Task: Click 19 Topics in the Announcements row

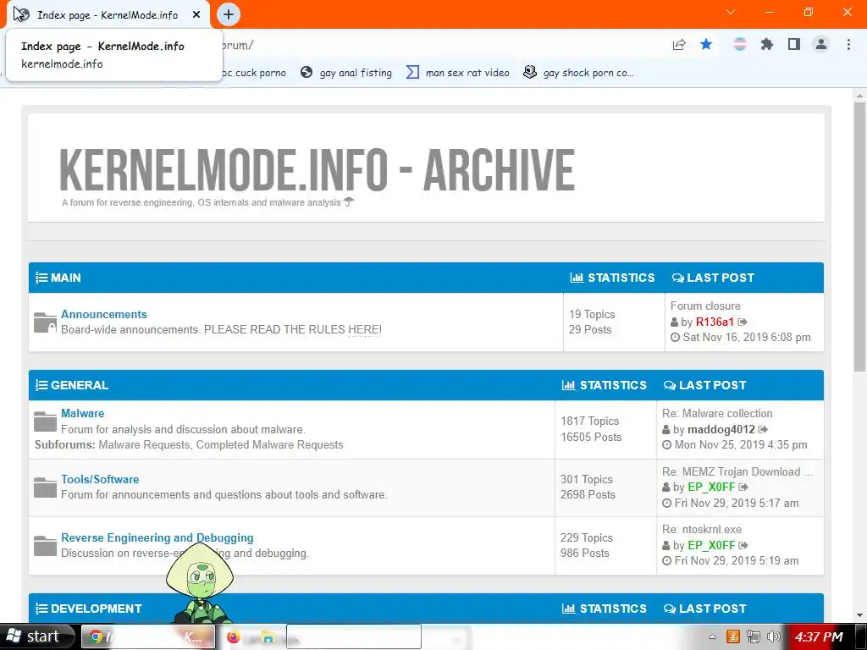Action: [x=592, y=314]
